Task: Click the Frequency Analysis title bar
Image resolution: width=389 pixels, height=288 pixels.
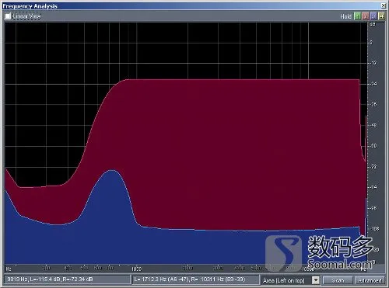Action: click(192, 5)
